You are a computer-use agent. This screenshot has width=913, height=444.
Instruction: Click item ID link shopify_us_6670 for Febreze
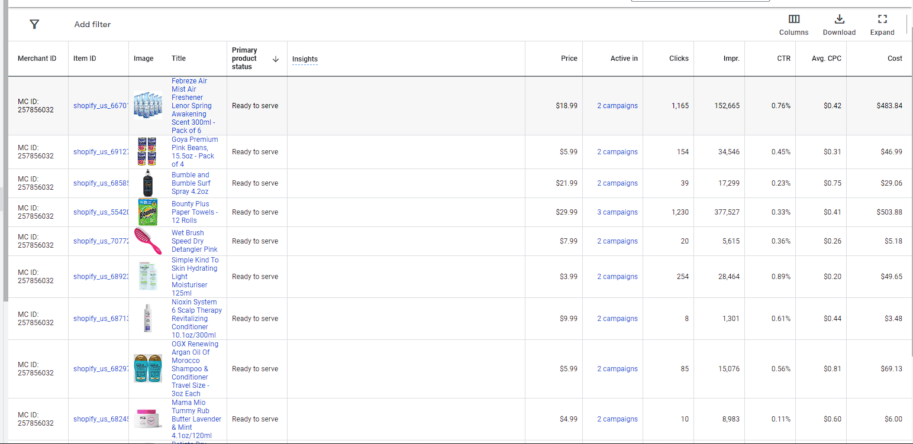click(x=101, y=106)
